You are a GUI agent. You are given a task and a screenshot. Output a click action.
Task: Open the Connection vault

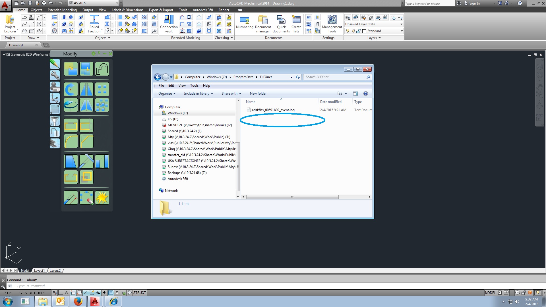click(169, 24)
